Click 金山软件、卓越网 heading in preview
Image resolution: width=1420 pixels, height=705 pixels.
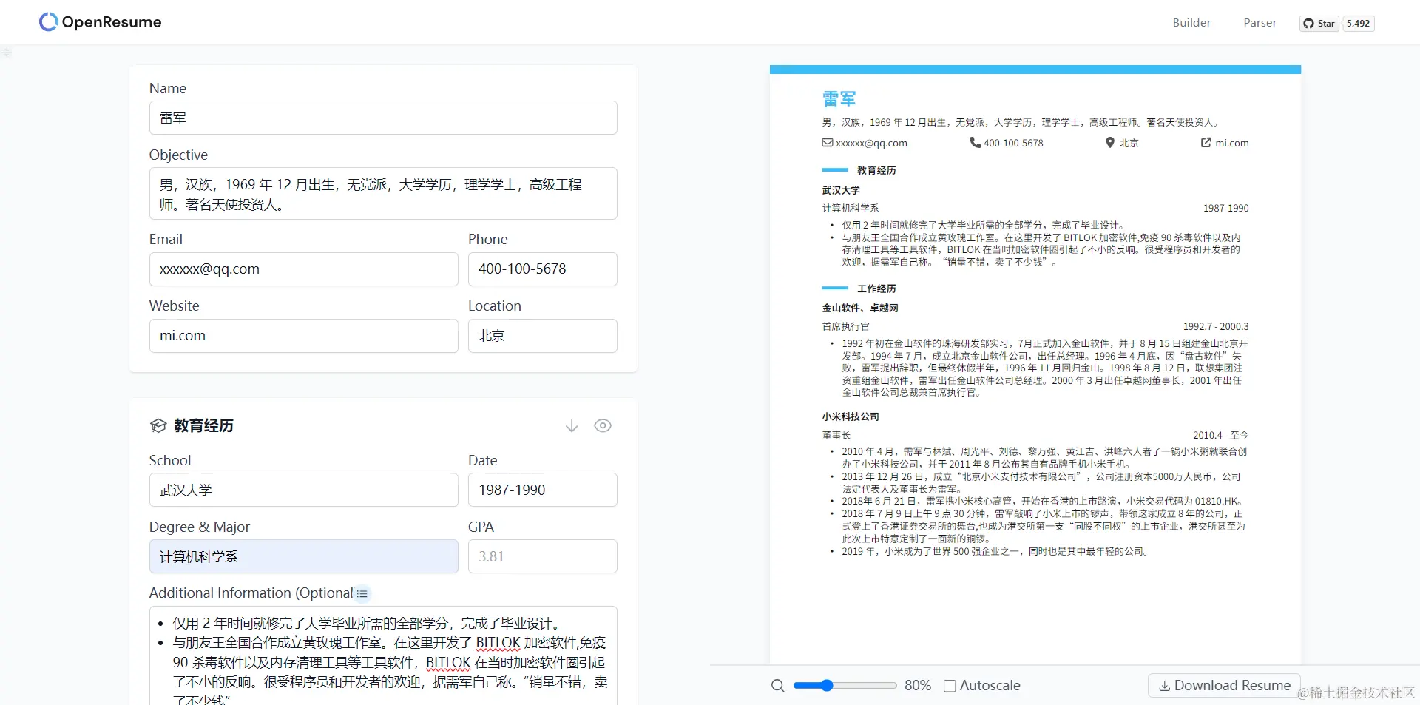pos(860,308)
